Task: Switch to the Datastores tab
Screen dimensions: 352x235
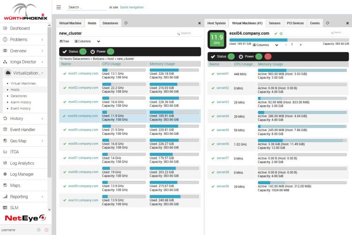Action: pyautogui.click(x=110, y=23)
